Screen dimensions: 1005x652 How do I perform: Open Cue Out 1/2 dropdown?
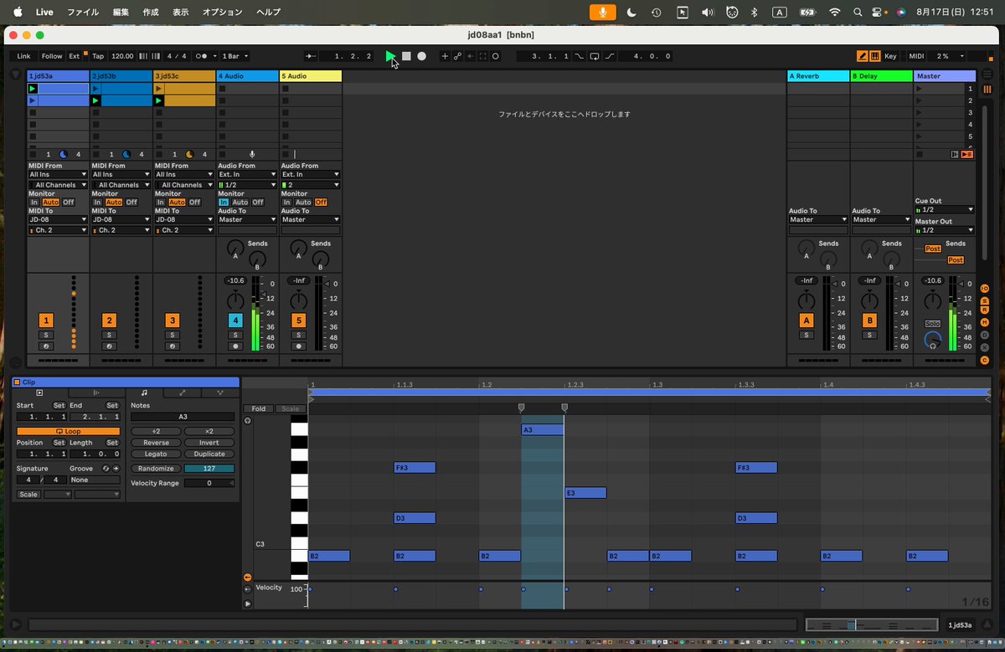pyautogui.click(x=945, y=209)
